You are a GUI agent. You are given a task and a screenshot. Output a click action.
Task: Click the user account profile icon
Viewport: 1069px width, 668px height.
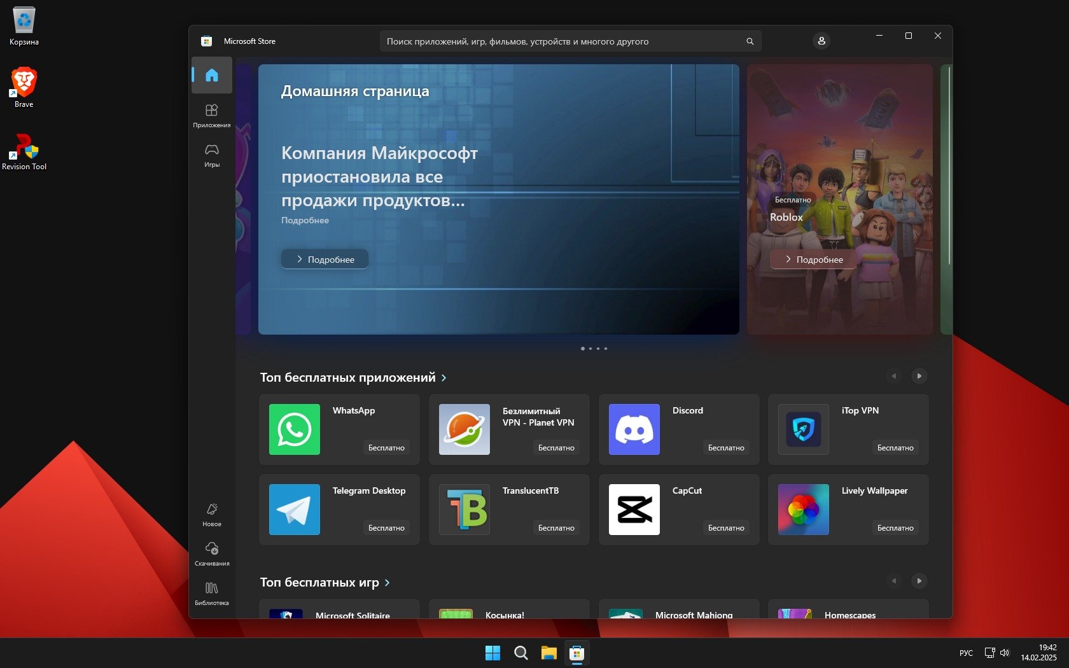[x=821, y=41]
